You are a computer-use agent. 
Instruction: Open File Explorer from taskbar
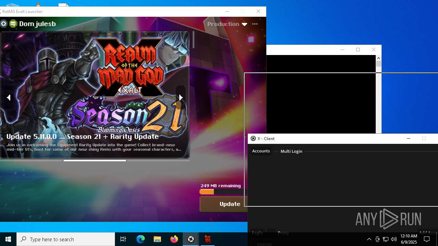pos(157,239)
